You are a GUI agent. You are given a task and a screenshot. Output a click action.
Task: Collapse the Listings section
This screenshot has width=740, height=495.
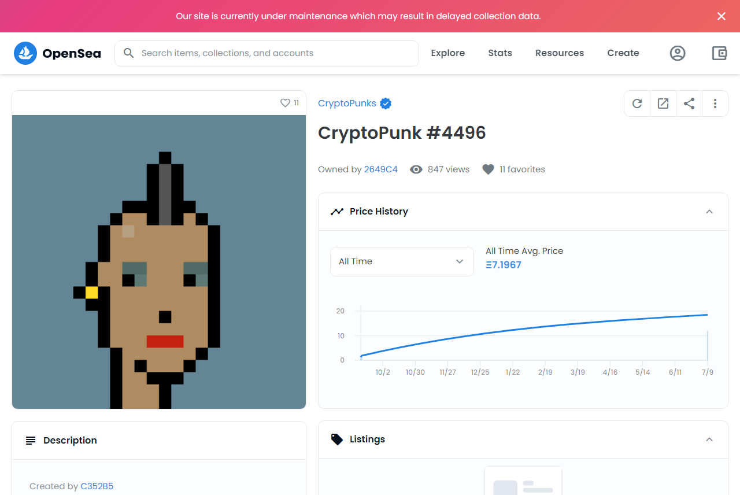point(709,439)
